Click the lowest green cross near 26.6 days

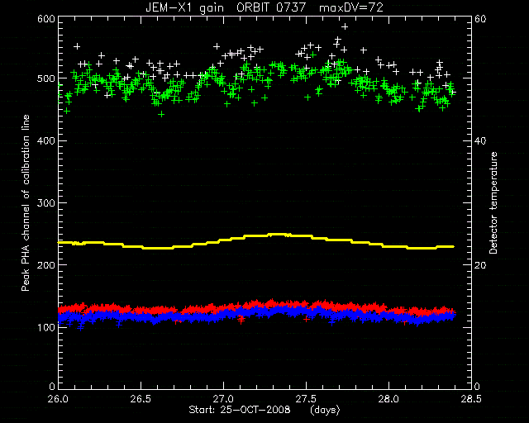coord(161,114)
